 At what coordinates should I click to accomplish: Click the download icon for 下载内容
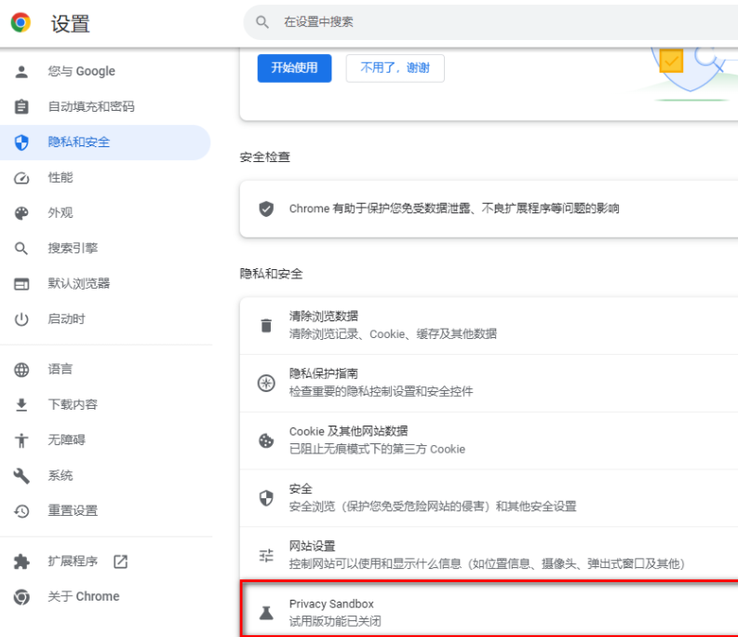21,405
